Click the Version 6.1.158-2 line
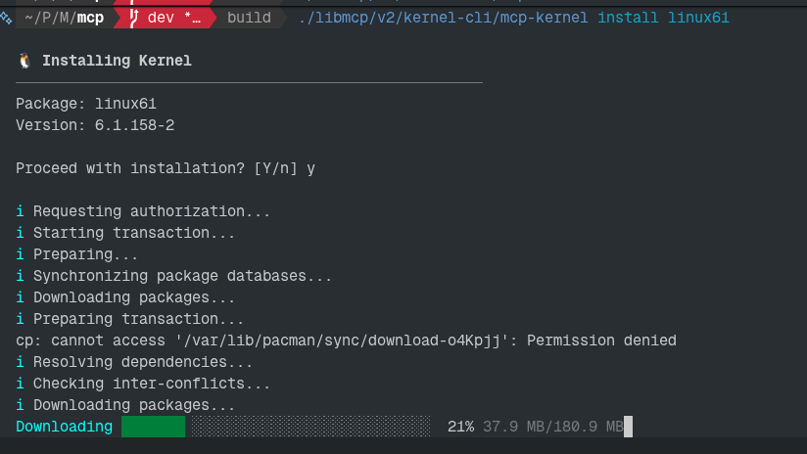Screen dimensions: 807x454 tap(95, 125)
